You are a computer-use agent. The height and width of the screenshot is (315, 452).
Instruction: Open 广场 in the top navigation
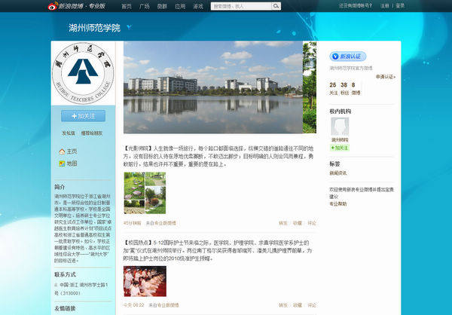pyautogui.click(x=143, y=5)
